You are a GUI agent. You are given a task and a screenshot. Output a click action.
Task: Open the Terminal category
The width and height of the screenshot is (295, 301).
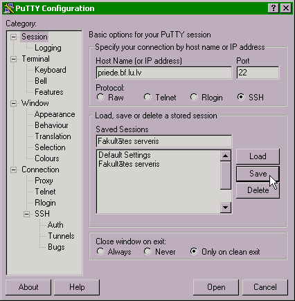coord(35,59)
